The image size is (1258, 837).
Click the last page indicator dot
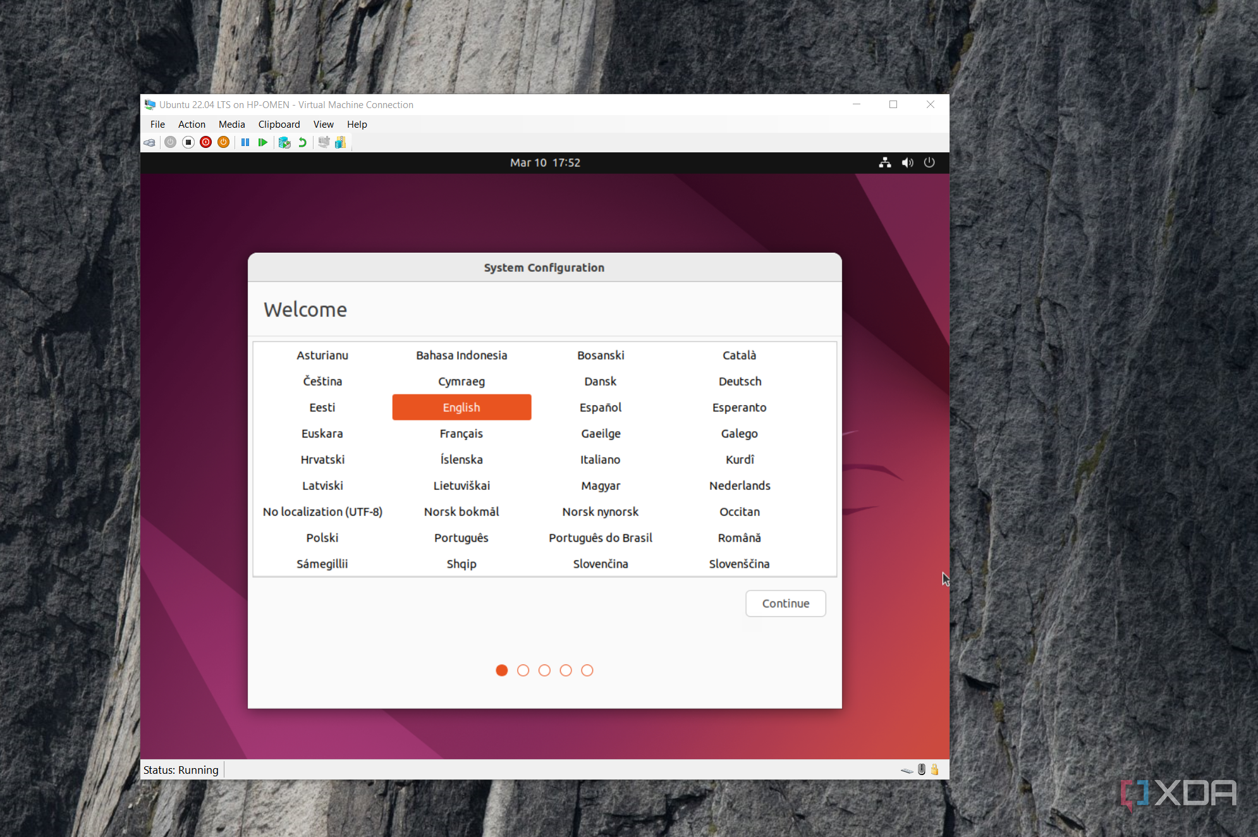587,670
